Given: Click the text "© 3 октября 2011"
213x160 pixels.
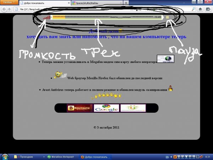Looking at the screenshot, I should point(106,128).
